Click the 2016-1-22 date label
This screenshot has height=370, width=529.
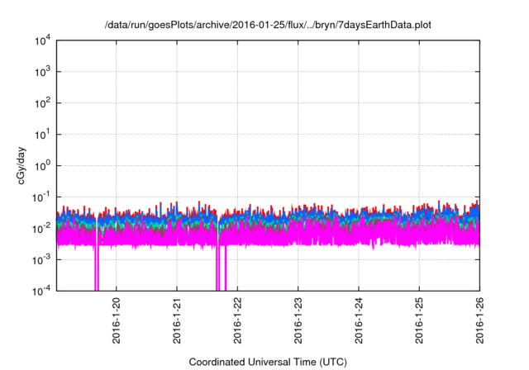pyautogui.click(x=237, y=320)
